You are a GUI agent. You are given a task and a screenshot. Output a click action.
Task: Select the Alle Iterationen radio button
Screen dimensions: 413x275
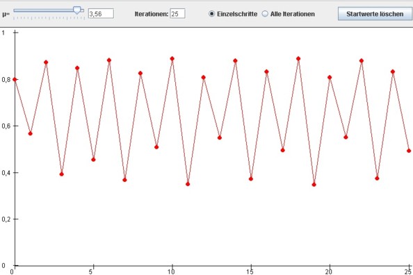tap(265, 14)
